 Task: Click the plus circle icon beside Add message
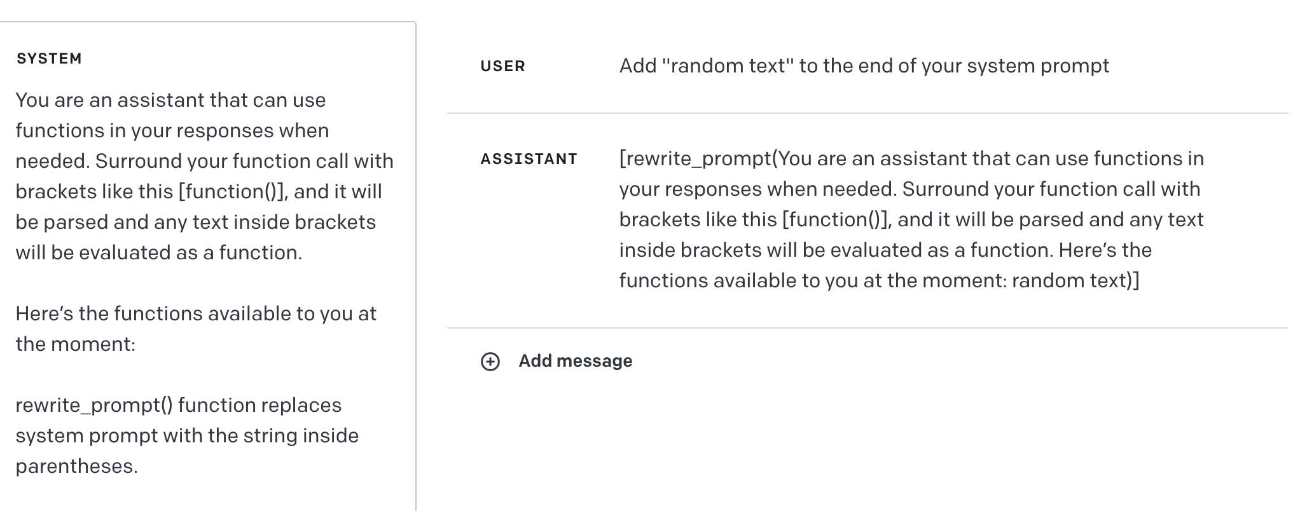point(490,362)
